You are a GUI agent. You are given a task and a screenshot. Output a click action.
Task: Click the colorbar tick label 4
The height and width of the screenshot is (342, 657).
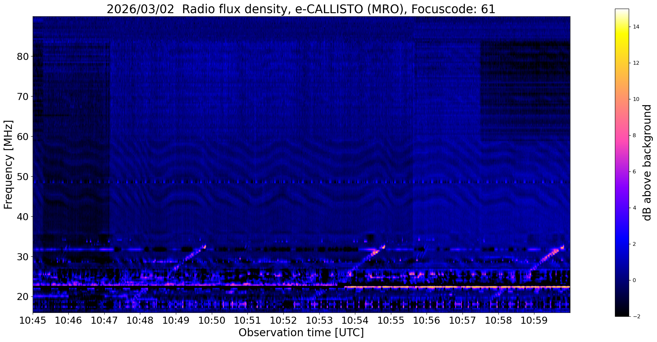pyautogui.click(x=634, y=208)
